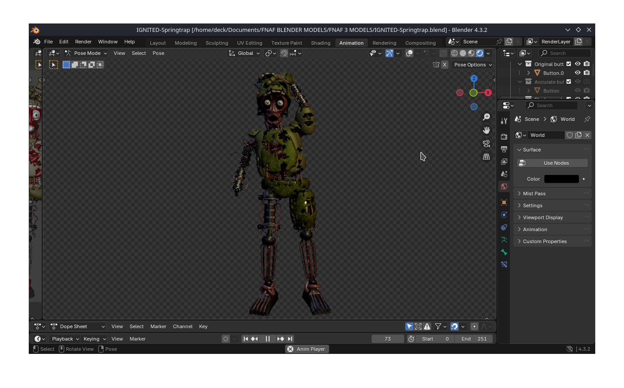Click the End frame field 251
Screen dimensions: 624x388
[x=474, y=339]
